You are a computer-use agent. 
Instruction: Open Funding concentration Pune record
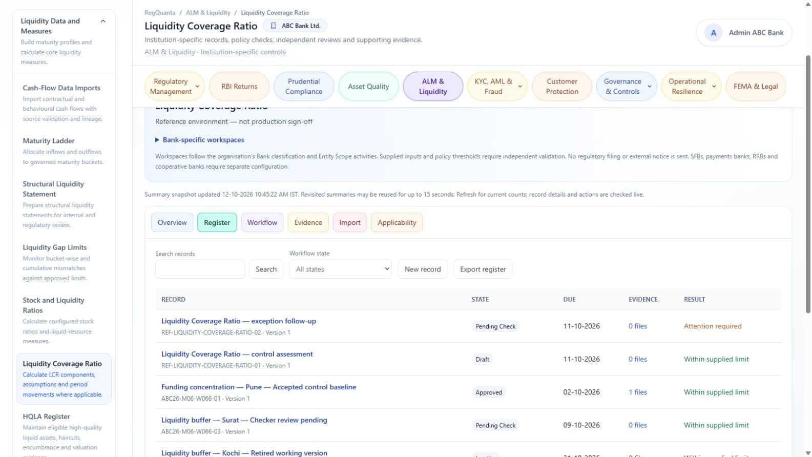[x=259, y=387]
